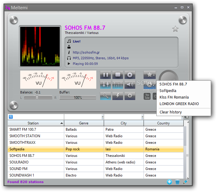Click the lightning bolt button
Screen dimensions: 217x192
118,96
